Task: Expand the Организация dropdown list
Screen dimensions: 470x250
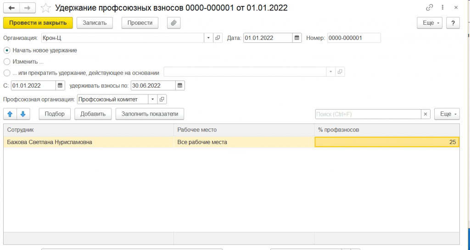Action: [x=208, y=38]
